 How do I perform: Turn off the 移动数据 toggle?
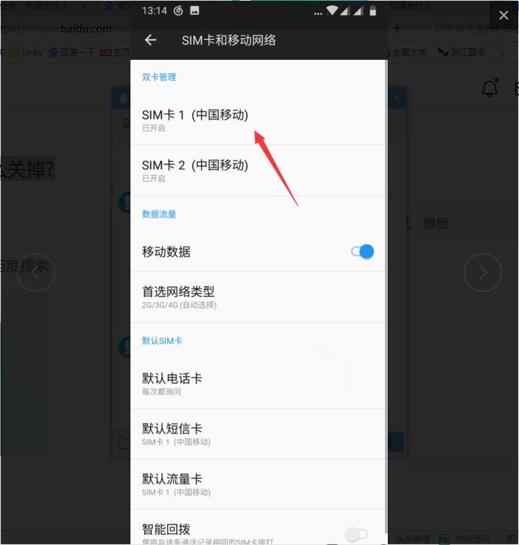tap(363, 252)
